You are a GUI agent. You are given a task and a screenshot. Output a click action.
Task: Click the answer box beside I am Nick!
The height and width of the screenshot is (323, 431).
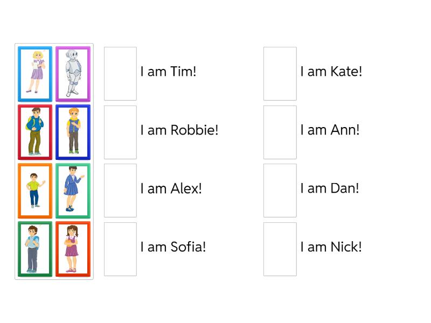point(280,249)
